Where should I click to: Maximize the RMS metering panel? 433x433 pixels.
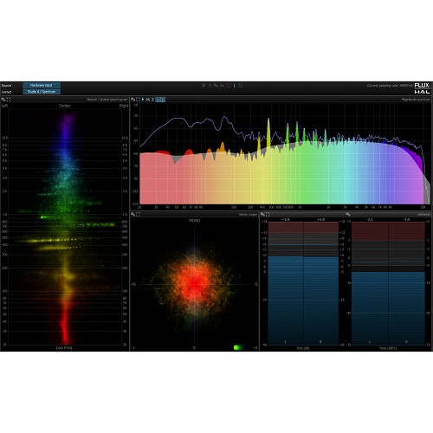pyautogui.click(x=268, y=214)
